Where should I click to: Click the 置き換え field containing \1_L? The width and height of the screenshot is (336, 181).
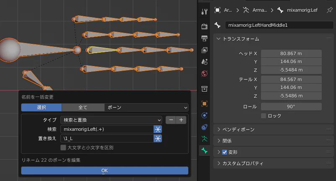tap(107, 138)
